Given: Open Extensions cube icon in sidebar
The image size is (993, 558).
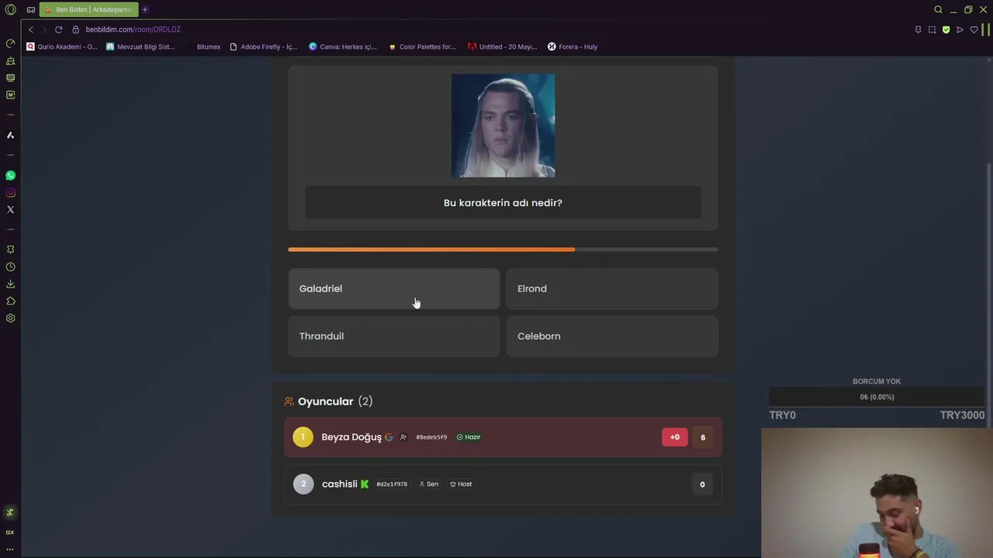Looking at the screenshot, I should (10, 301).
